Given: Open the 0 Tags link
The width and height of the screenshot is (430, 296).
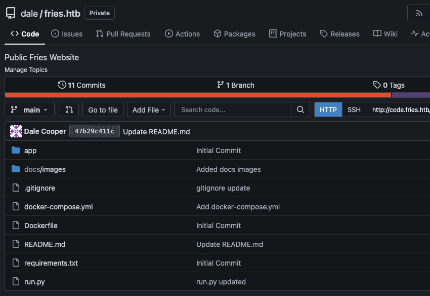Looking at the screenshot, I should pyautogui.click(x=389, y=85).
